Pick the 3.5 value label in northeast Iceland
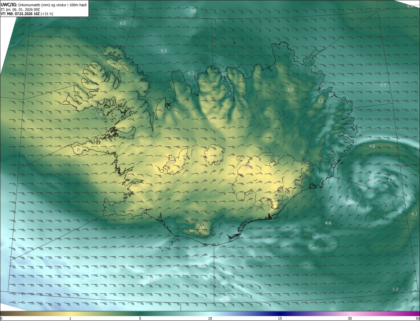 [x=290, y=90]
